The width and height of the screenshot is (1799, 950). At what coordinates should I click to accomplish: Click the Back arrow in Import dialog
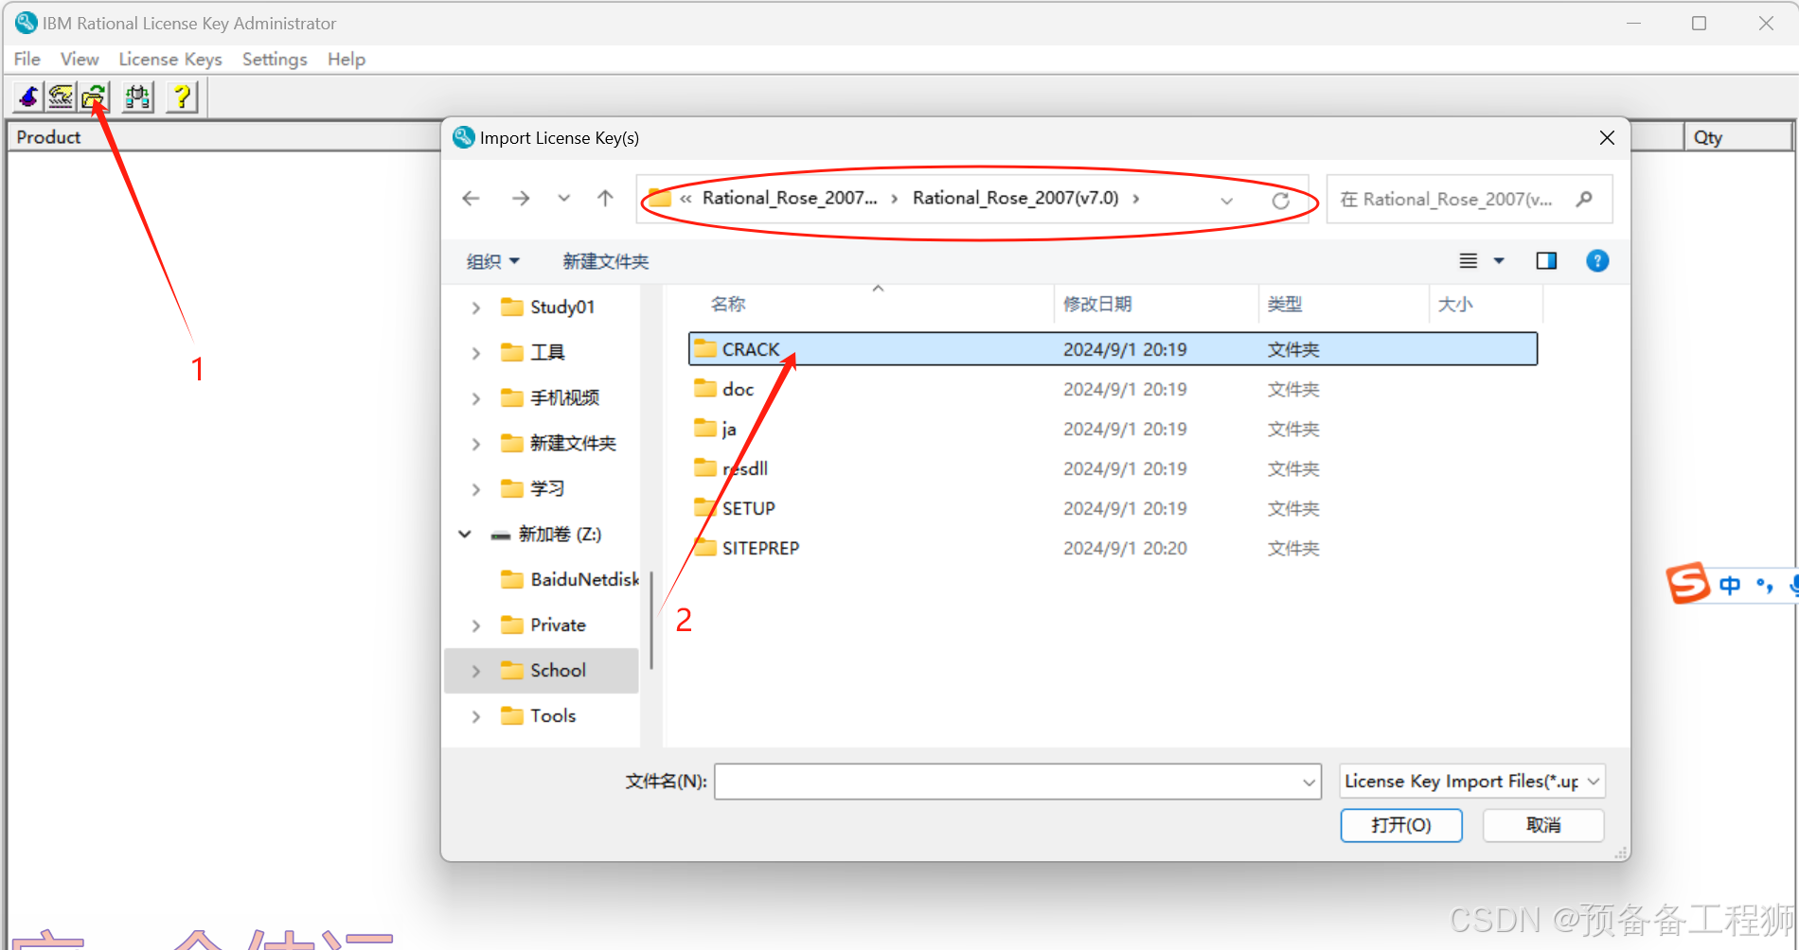point(471,198)
